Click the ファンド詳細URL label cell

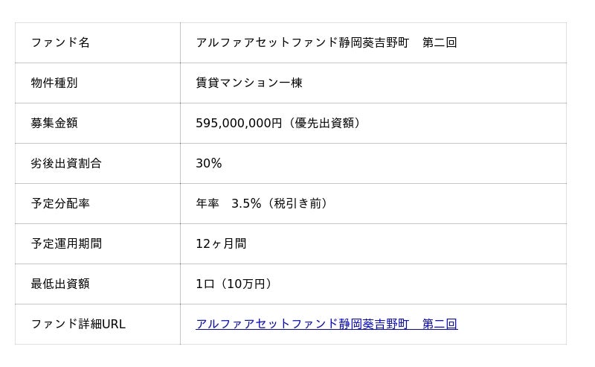(x=78, y=324)
